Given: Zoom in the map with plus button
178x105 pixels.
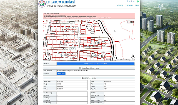Looking at the screenshot, I should tap(46, 59).
